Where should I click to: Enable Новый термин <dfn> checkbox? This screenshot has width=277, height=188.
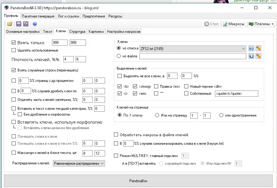coord(186,86)
